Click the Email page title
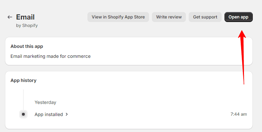Screen dimensions: 262x132 25,17
